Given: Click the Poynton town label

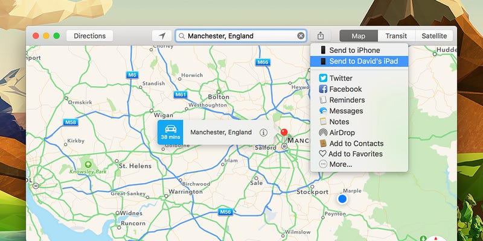Looking at the screenshot, I should coord(335,214).
